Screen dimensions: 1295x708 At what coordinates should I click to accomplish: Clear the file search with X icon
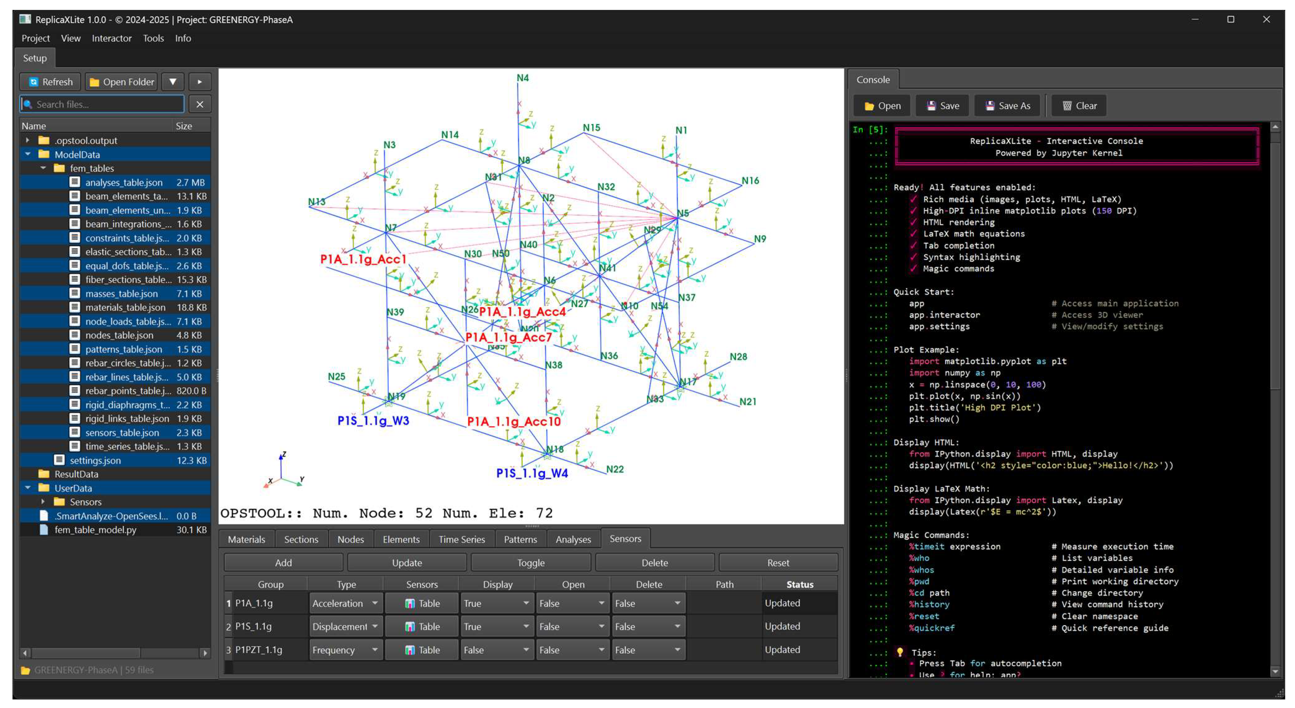[x=200, y=104]
